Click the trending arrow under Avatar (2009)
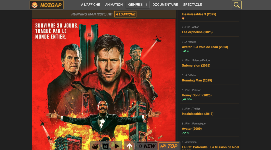 pos(184,133)
